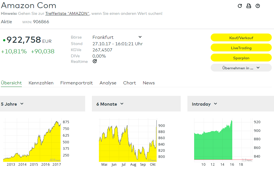This screenshot has width=274, height=171.
Task: Switch to the Kennzahlen tab
Action: (41, 83)
